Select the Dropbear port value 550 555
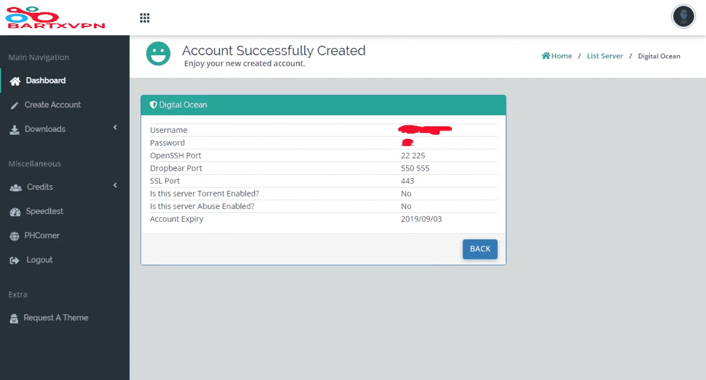Image resolution: width=706 pixels, height=380 pixels. coord(415,168)
